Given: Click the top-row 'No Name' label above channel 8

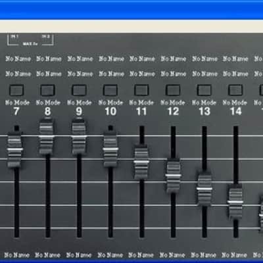Looking at the screenshot, I should coord(49,59).
